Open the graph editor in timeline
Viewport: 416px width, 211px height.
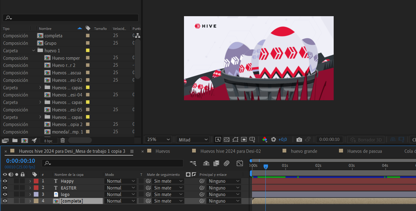point(239,163)
